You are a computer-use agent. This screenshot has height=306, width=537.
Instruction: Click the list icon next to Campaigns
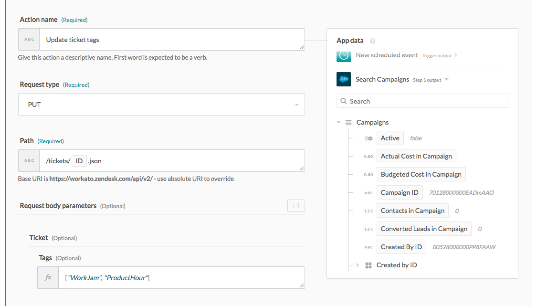(348, 123)
